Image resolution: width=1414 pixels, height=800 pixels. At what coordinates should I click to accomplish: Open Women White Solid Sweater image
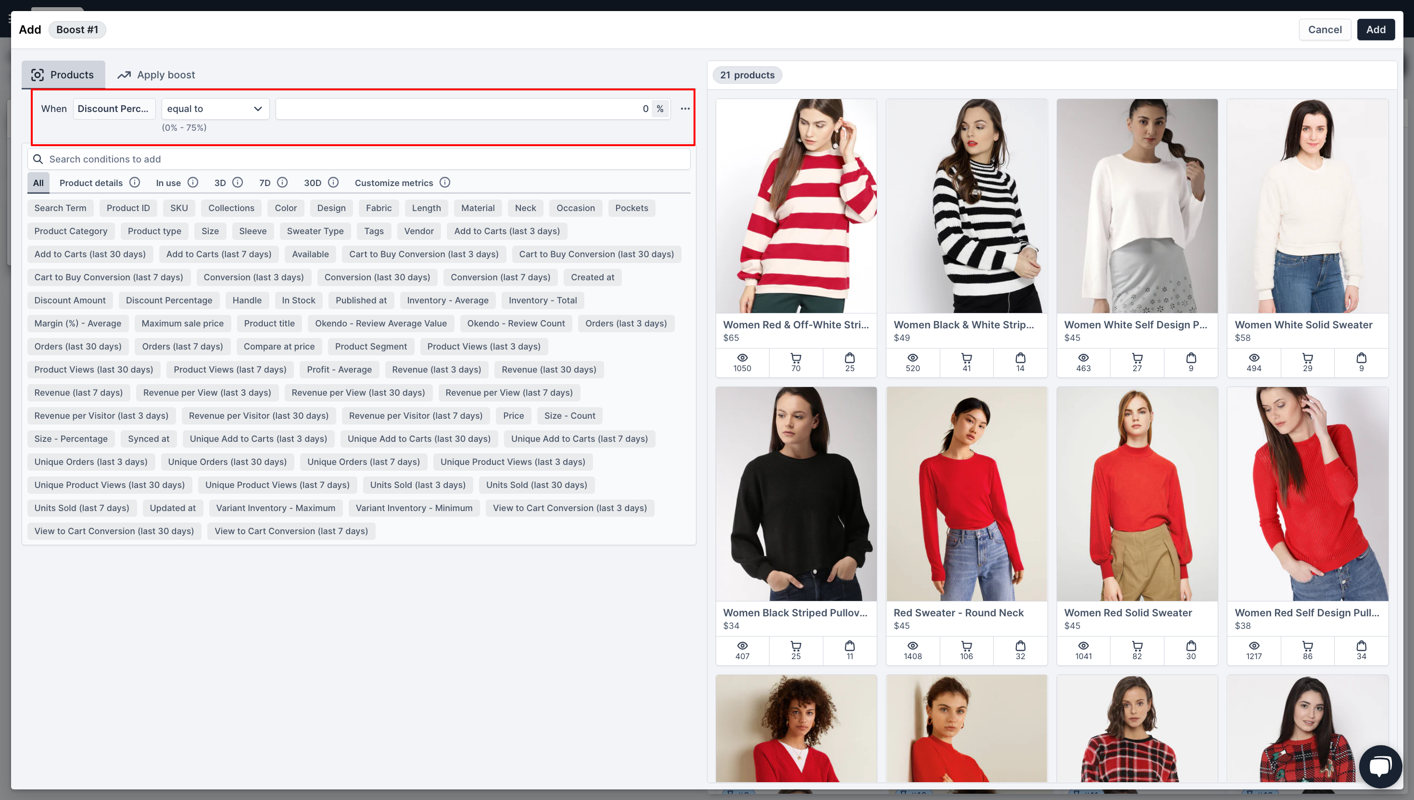(x=1307, y=205)
